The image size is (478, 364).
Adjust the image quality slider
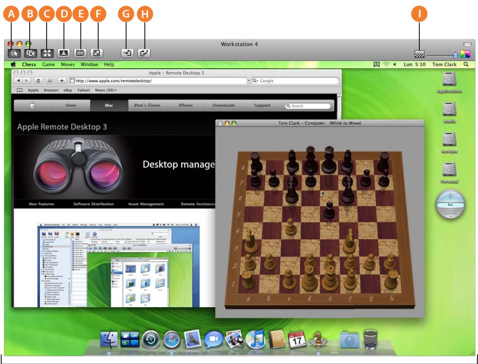[455, 54]
